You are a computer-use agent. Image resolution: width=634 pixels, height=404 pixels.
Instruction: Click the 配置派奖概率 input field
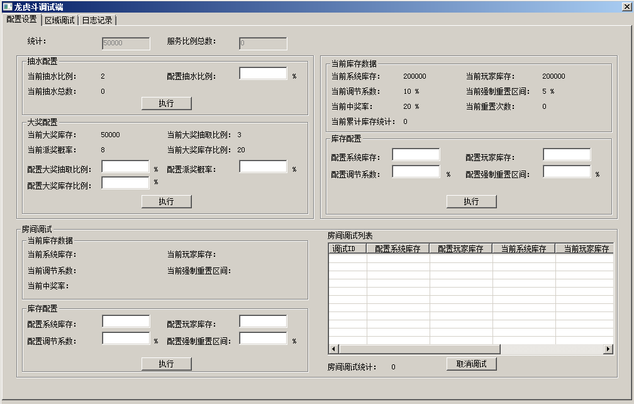(x=263, y=166)
